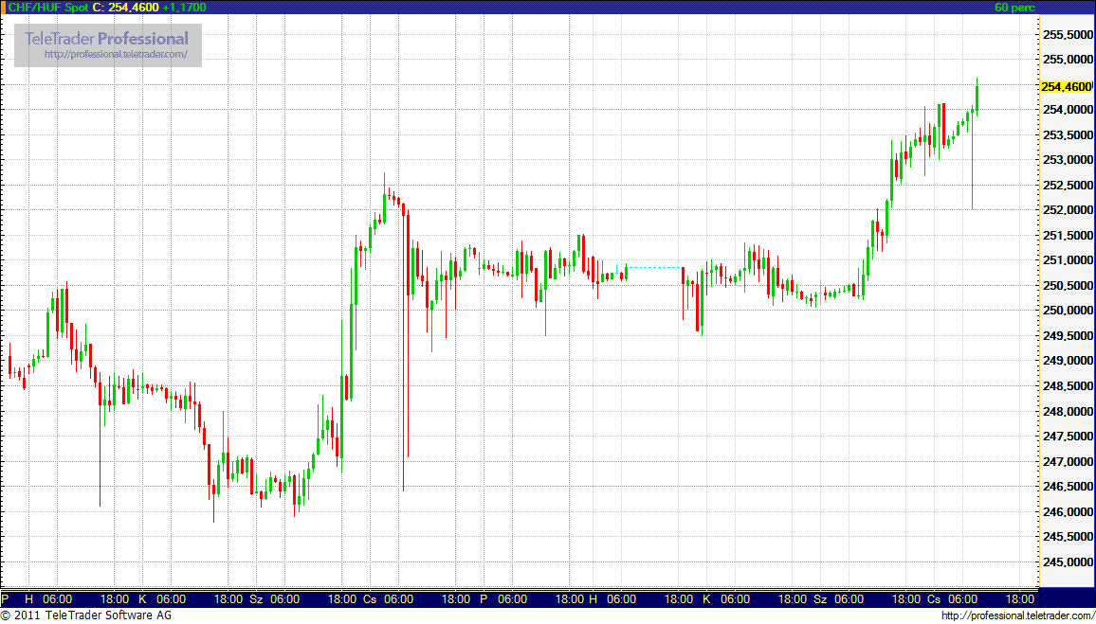Click the 249,5000 price axis label
Viewport: 1096px width, 624px height.
(1067, 336)
